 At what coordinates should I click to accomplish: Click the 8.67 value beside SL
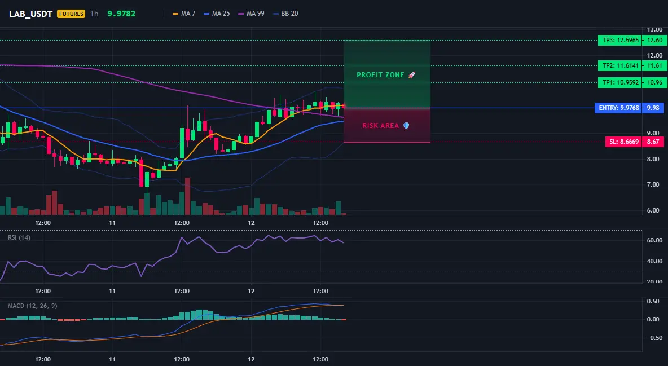coord(653,142)
